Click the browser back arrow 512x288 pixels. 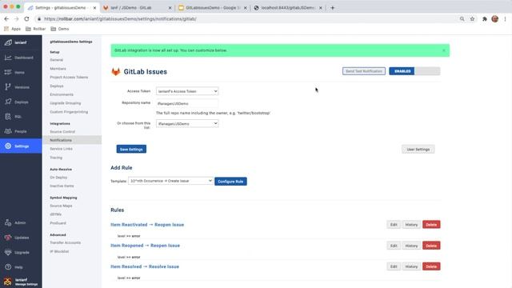[x=6, y=19]
